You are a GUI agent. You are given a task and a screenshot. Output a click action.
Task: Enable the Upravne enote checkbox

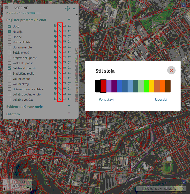9,47
